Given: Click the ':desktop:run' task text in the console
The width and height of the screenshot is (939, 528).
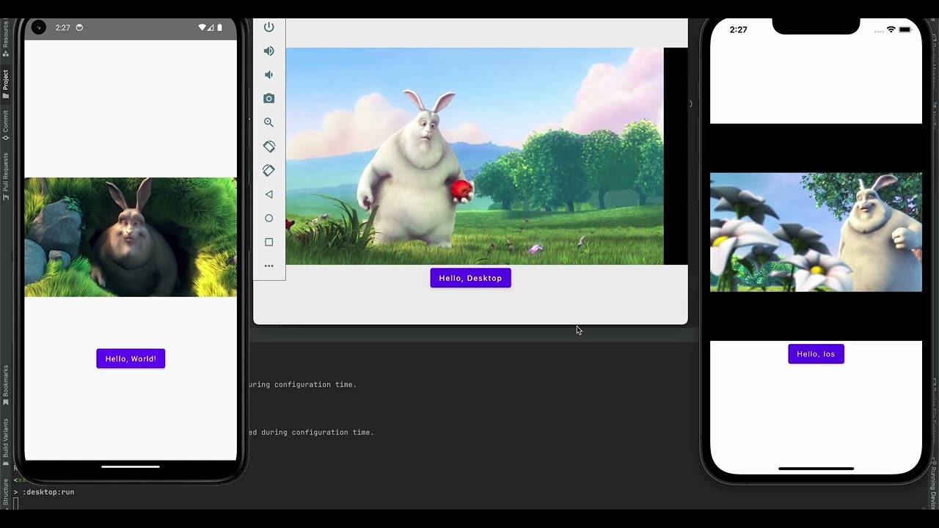Looking at the screenshot, I should tap(48, 492).
